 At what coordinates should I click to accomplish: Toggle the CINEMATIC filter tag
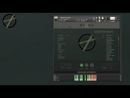tap(61, 44)
